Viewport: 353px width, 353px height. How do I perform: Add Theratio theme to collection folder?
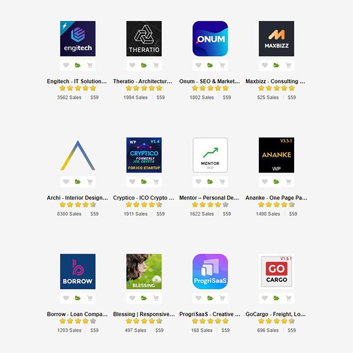[x=144, y=65]
